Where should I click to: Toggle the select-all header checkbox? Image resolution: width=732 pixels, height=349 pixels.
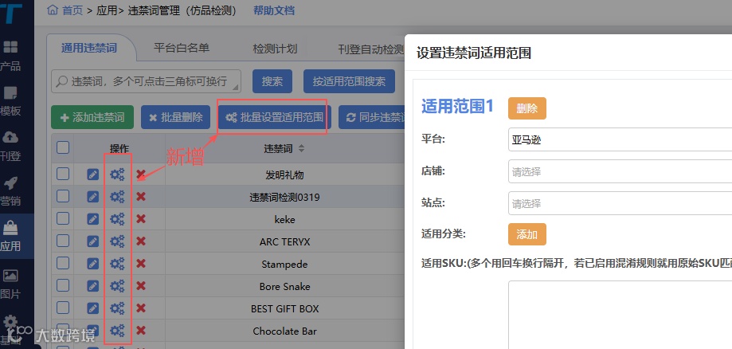63,147
